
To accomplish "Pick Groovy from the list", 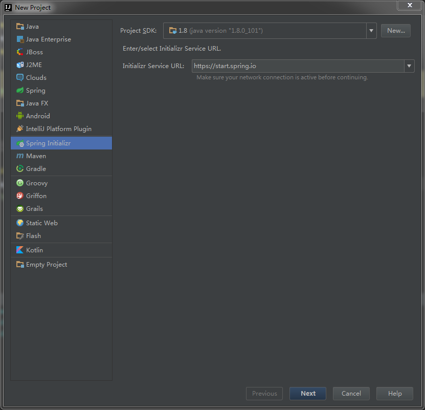I will [x=61, y=183].
